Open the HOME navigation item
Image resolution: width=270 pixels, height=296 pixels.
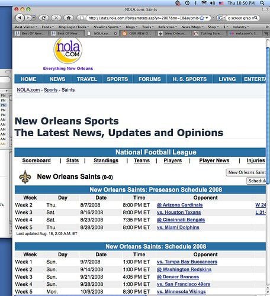[28, 79]
